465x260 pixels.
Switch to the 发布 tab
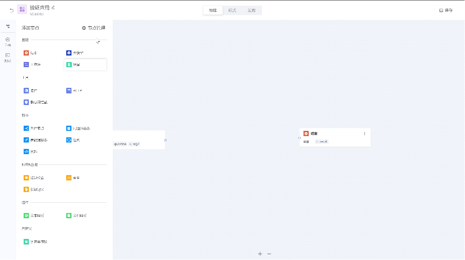[252, 10]
